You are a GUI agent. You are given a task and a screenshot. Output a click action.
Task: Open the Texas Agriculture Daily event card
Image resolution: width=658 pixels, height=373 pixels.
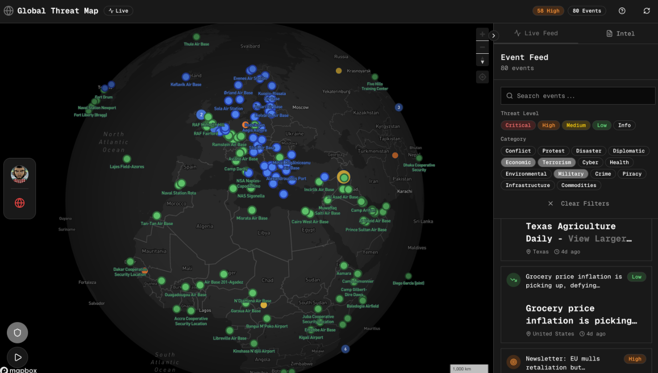(576, 239)
